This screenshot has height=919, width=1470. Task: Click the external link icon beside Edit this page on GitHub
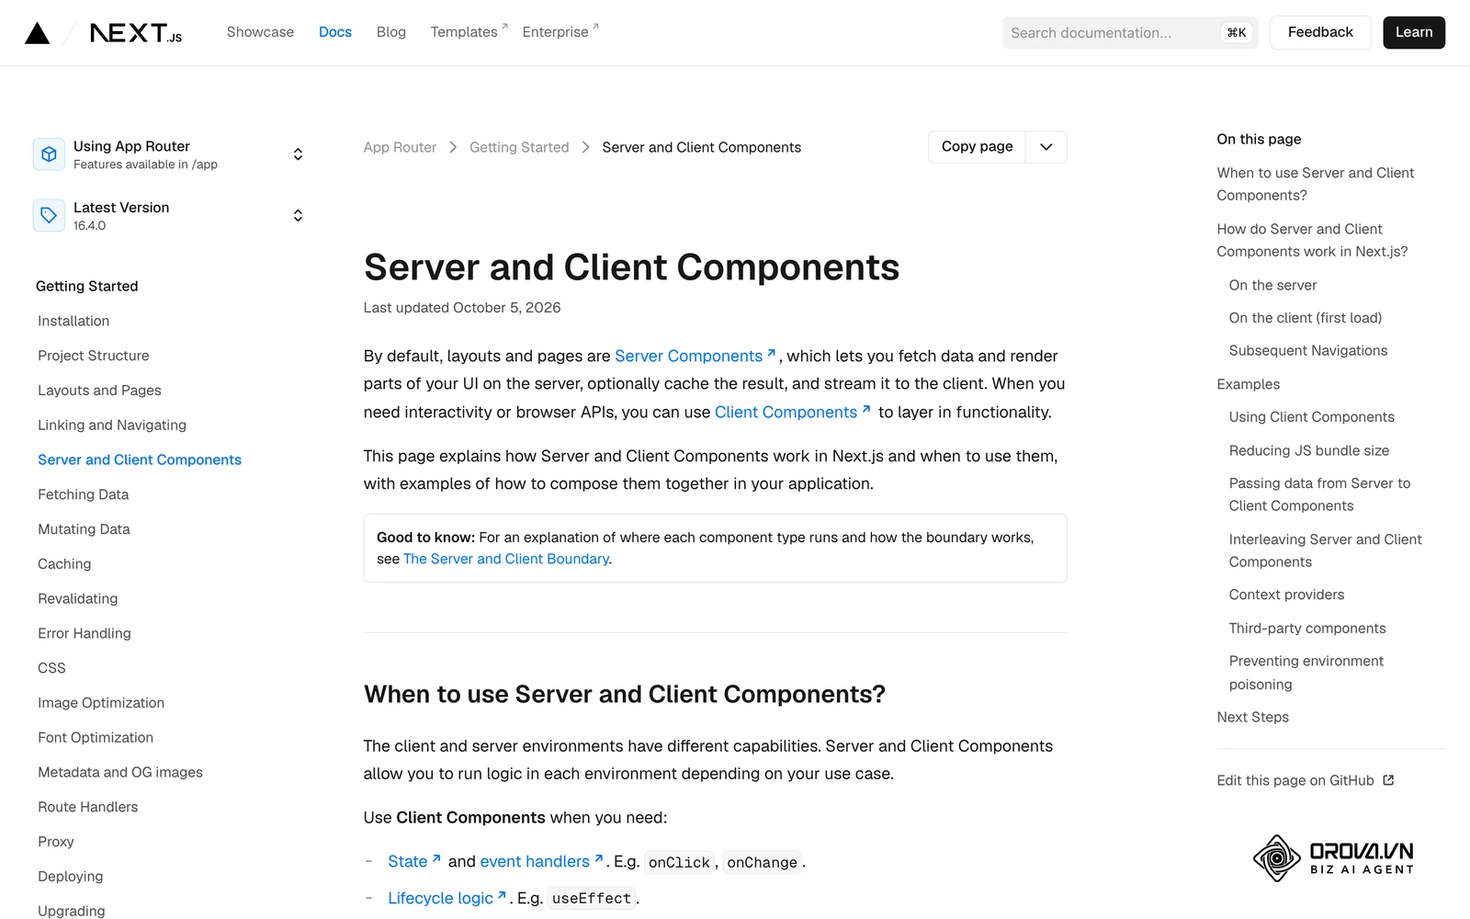coord(1388,780)
